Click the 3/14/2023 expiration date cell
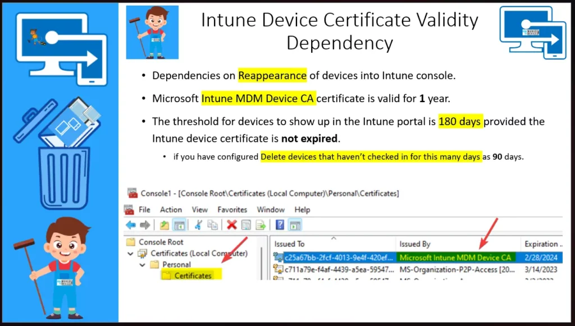The image size is (575, 326). [x=541, y=269]
